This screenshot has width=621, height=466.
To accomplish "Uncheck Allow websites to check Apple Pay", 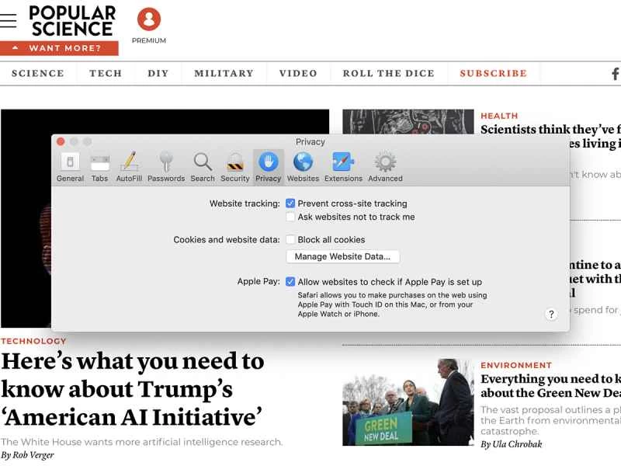I will [x=290, y=282].
